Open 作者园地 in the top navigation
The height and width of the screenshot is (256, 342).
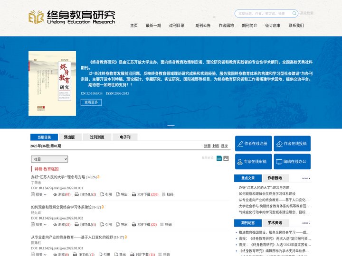226,26
